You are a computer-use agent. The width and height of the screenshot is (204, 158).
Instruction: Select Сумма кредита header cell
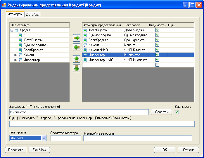point(136,35)
